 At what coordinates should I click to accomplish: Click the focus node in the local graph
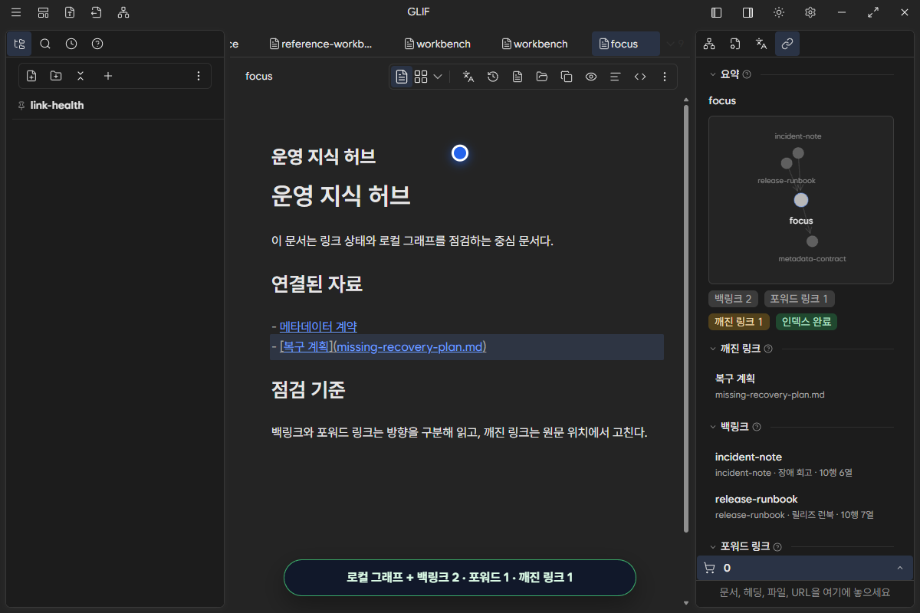pos(801,200)
